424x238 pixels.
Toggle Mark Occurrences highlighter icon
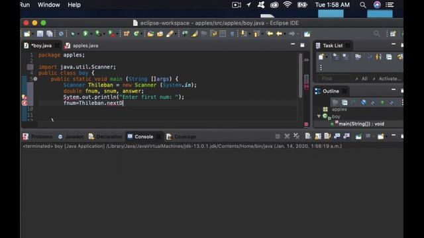click(x=194, y=34)
